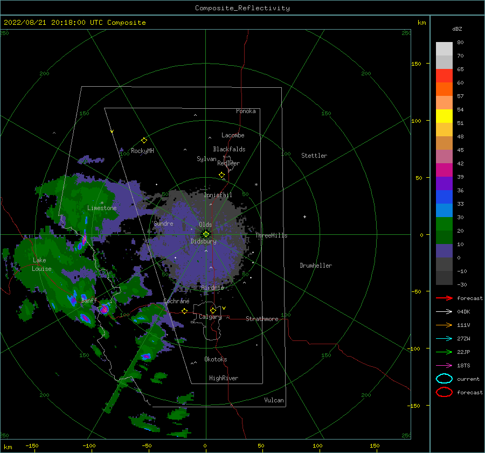Click the 30 dBZ light blue swatch
This screenshot has width=485, height=453.
tap(444, 210)
